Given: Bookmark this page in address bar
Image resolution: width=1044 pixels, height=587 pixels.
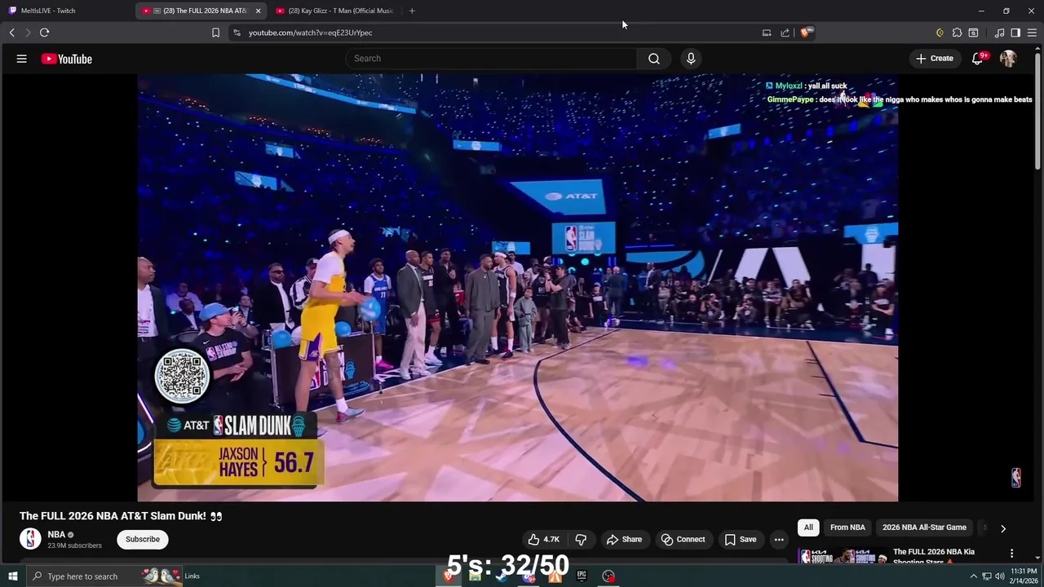Looking at the screenshot, I should click(215, 33).
